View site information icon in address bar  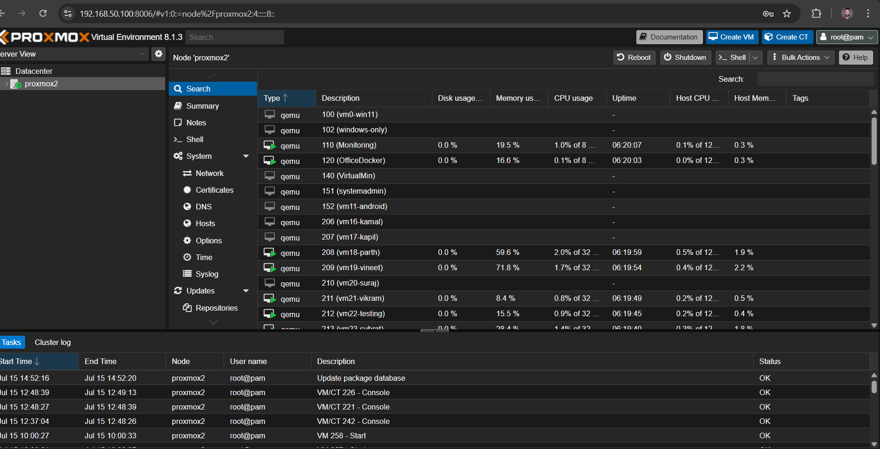[x=68, y=13]
